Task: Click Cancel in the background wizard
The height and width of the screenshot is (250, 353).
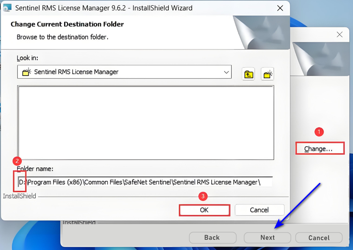Action: click(319, 238)
